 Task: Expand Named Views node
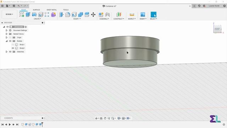6,34
